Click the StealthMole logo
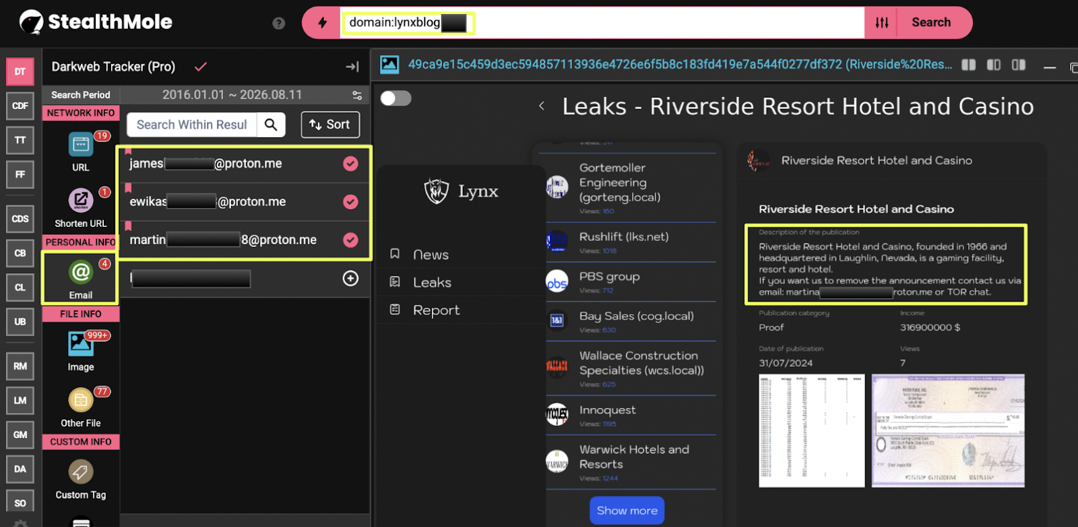The width and height of the screenshot is (1078, 527). 96,22
